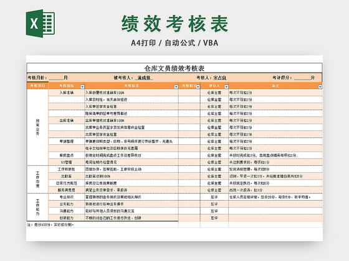This screenshot has height=261, width=349.
Task: Click the remark cell in the 库房盘点 row
Action: [275, 155]
